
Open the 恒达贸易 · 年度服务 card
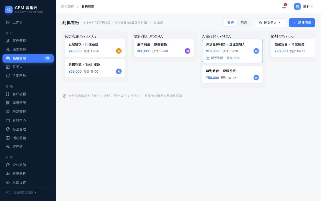pos(293,48)
